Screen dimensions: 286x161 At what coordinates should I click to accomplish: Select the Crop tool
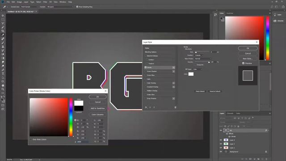click(x=3, y=31)
